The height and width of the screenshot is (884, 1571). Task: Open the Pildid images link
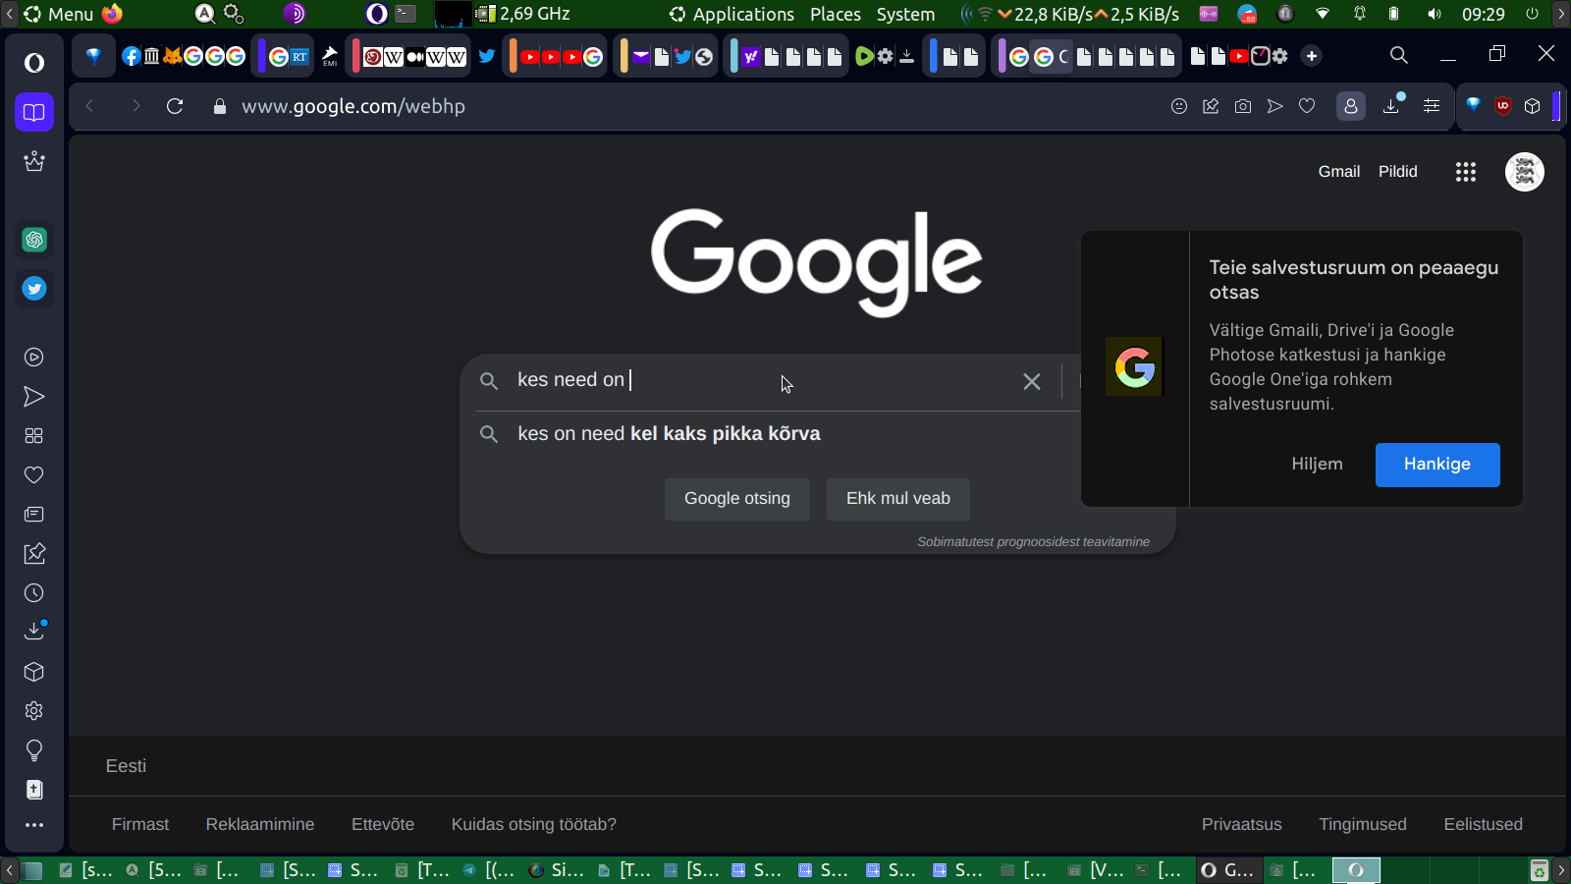pyautogui.click(x=1398, y=172)
